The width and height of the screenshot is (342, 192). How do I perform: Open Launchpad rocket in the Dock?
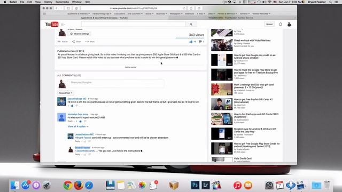46,185
